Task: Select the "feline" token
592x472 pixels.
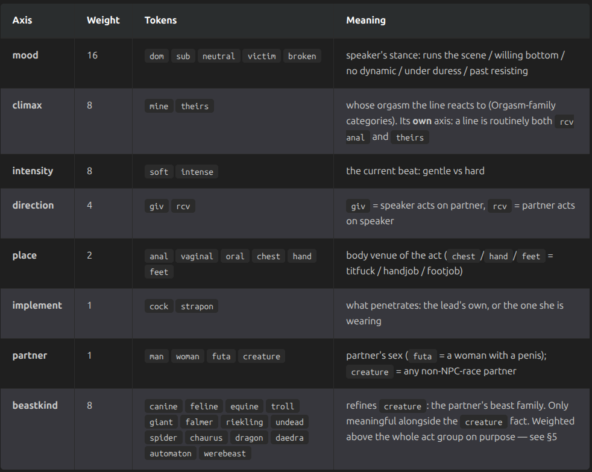Action: (x=204, y=406)
